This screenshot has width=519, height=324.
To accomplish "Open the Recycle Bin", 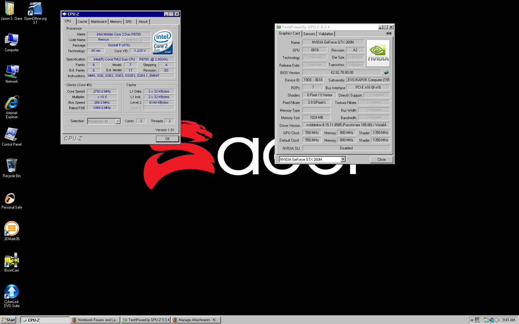I will 11,166.
